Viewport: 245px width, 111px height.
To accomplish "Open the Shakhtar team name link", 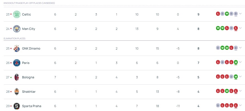I will point(29,92).
